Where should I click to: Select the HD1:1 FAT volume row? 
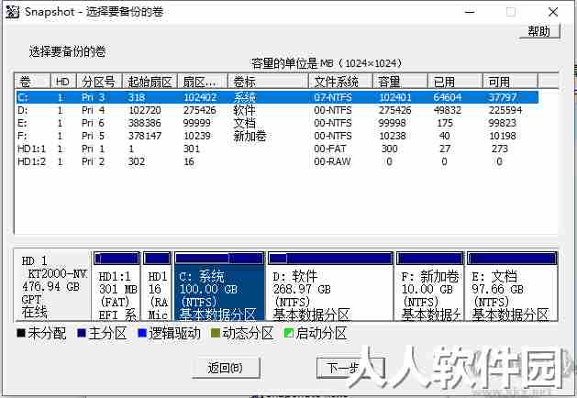pyautogui.click(x=277, y=149)
